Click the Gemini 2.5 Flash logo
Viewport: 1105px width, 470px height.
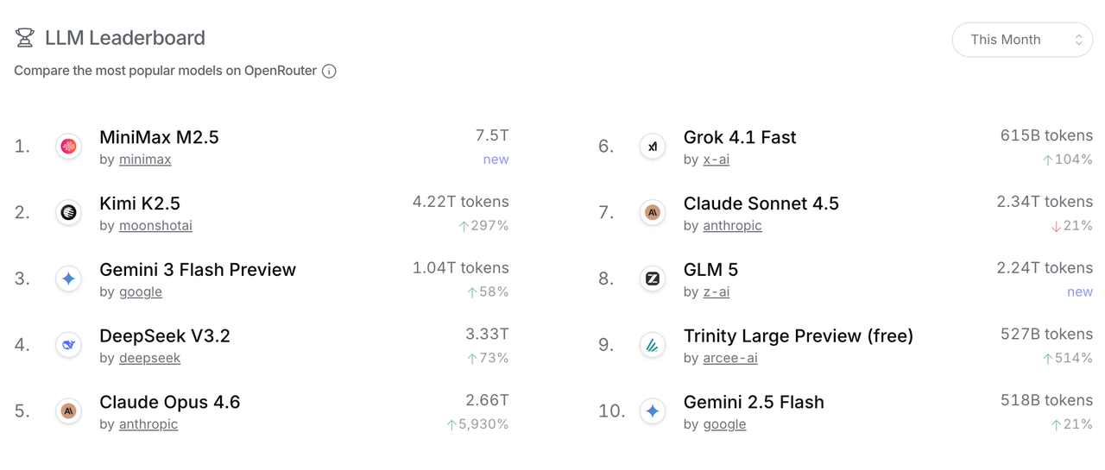coord(653,411)
